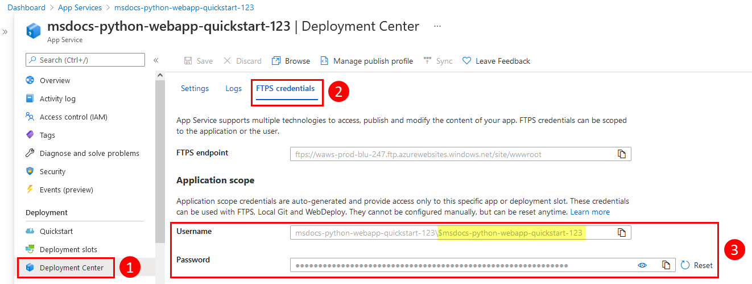Go to App Services breadcrumb

pos(80,7)
